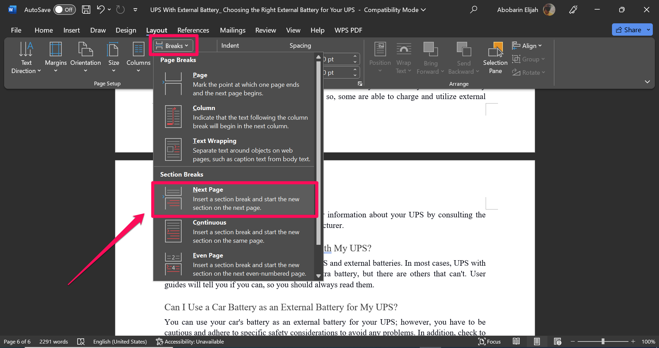Switch to Read Mode view
Image resolution: width=659 pixels, height=348 pixels.
(516, 341)
